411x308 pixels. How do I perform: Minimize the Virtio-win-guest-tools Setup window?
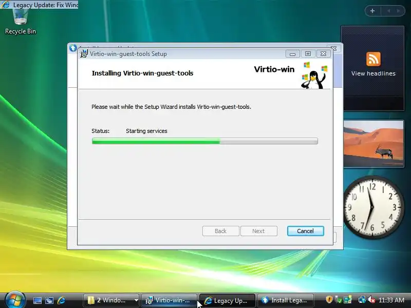[292, 54]
